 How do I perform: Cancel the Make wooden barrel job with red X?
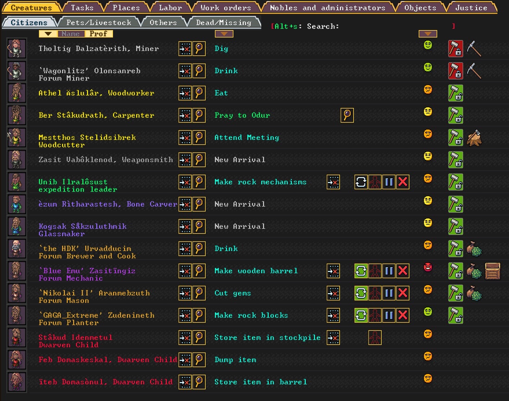pyautogui.click(x=402, y=270)
